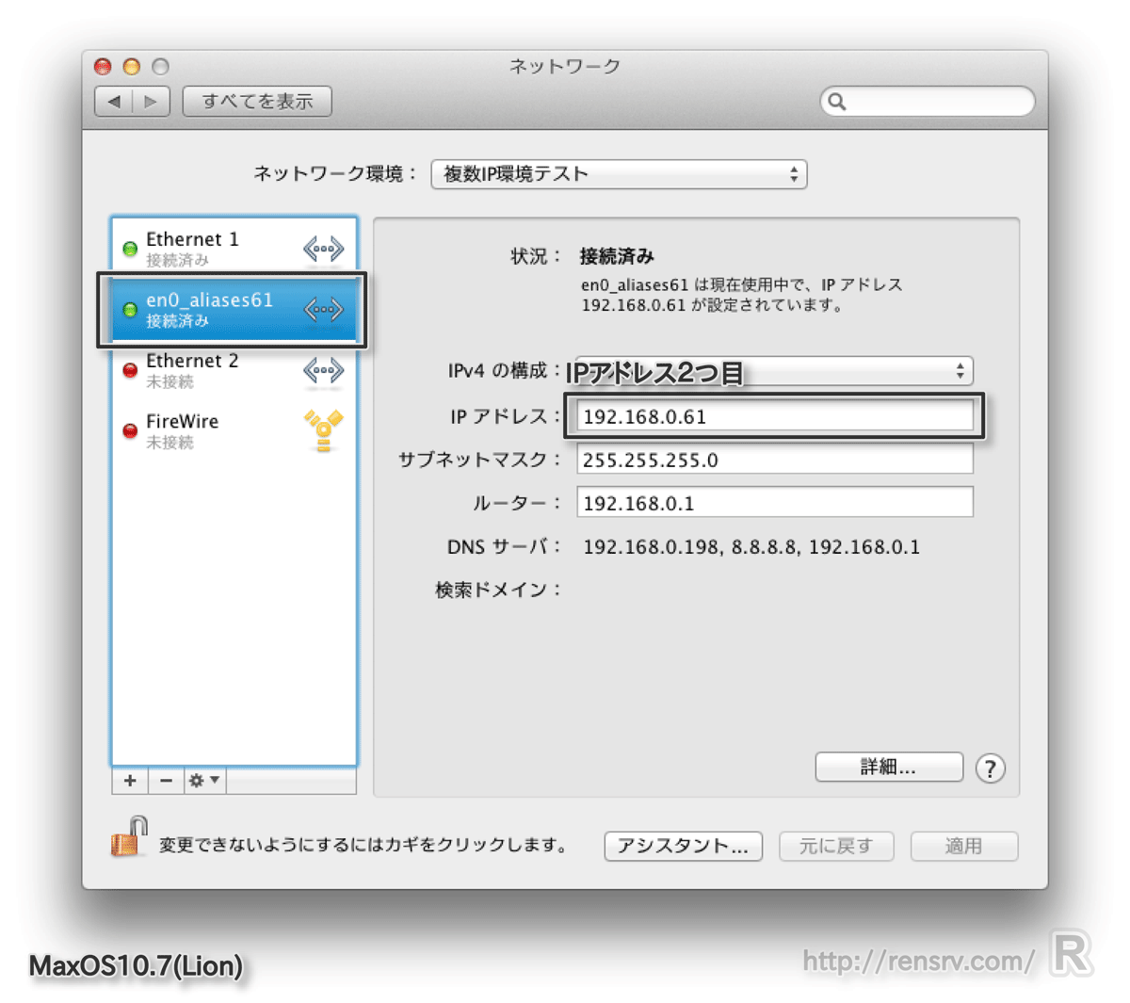Click the サブネットマスク field
Image resolution: width=1130 pixels, height=1003 pixels.
[x=774, y=460]
